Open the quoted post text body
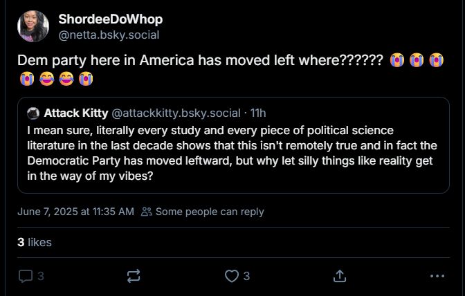 [232, 153]
